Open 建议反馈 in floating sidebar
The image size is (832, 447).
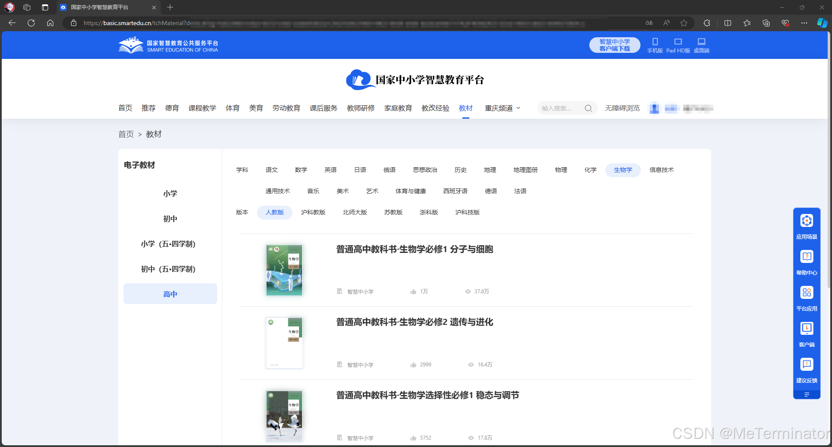(x=807, y=370)
